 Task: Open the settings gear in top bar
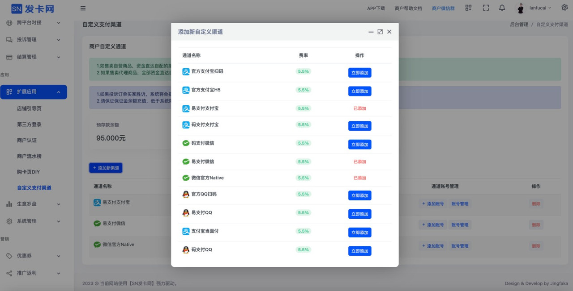coord(564,8)
